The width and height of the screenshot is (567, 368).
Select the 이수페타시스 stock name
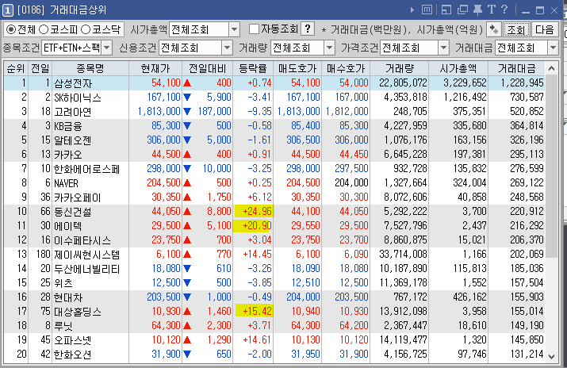[82, 240]
